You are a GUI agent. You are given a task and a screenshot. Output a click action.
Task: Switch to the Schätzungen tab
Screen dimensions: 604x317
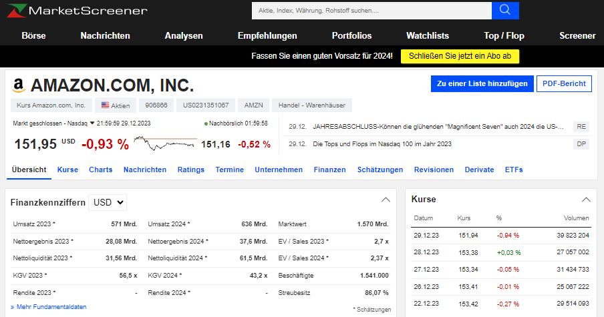coord(380,170)
